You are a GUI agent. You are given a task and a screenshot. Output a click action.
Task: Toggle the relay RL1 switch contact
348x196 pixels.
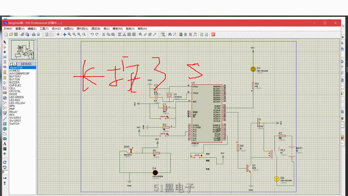click(276, 154)
